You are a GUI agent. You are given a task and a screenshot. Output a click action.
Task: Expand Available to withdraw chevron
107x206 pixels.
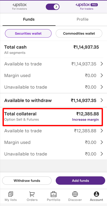click(x=102, y=101)
